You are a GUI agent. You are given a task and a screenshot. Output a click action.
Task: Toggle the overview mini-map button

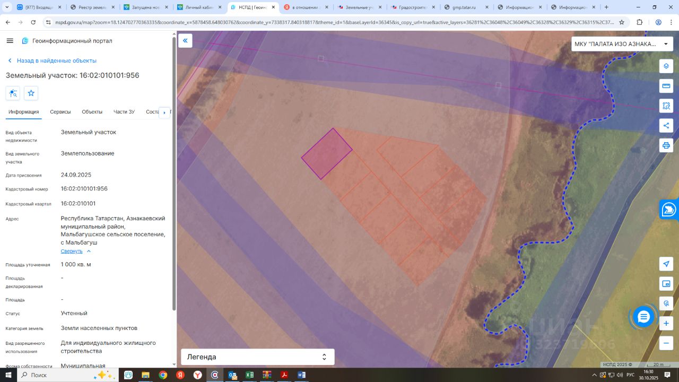pyautogui.click(x=666, y=284)
